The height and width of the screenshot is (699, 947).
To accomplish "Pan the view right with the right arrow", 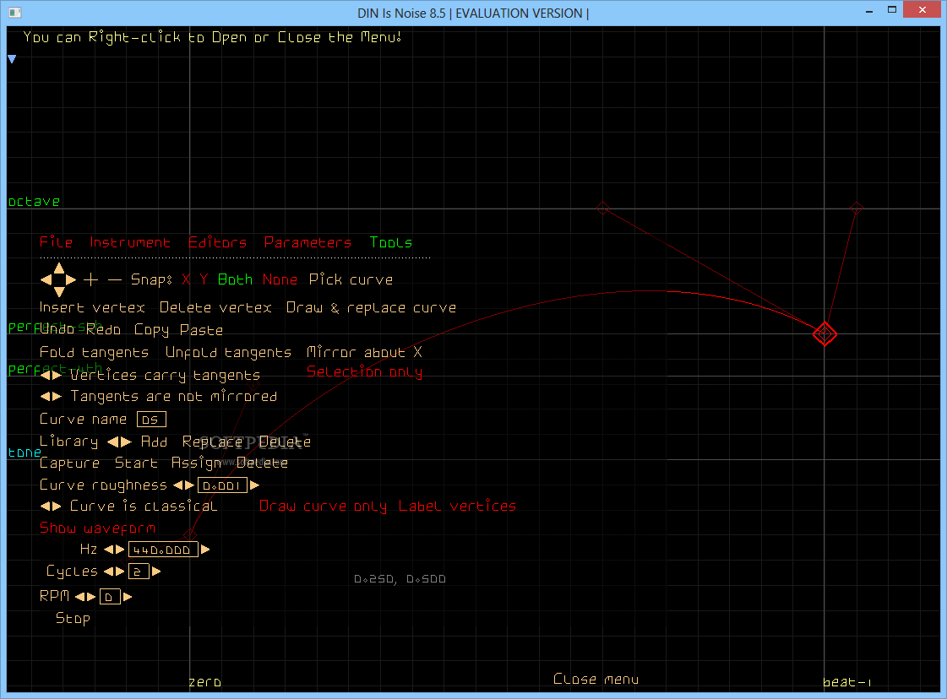I will [x=71, y=279].
